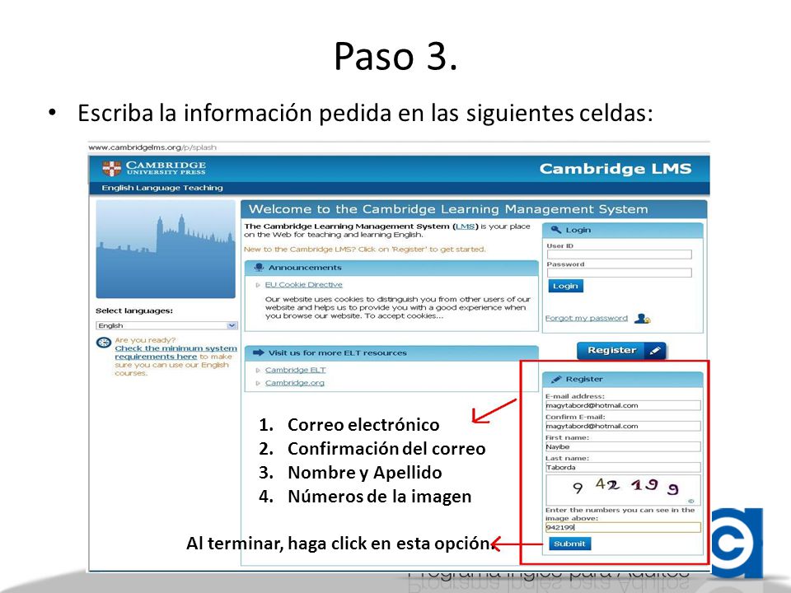
Task: Click the First name field containing Nayibe
Action: [x=623, y=446]
